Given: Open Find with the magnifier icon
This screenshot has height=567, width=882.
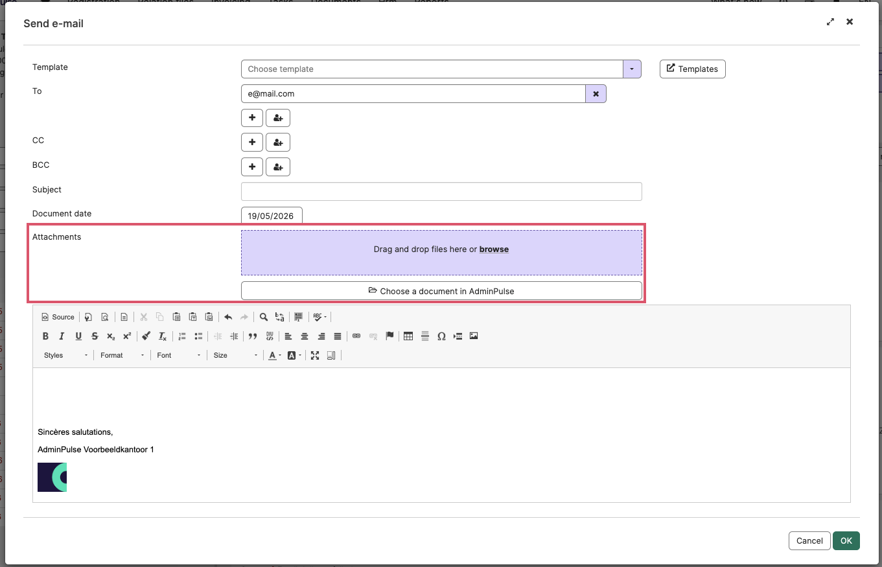Looking at the screenshot, I should point(264,317).
